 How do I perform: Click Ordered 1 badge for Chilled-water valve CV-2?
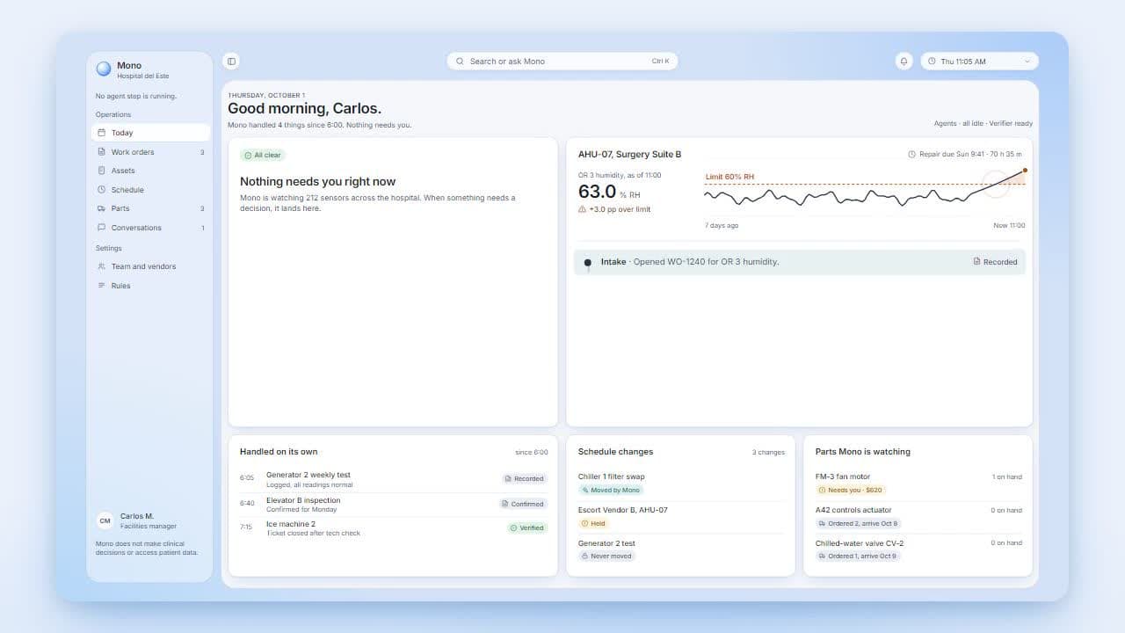[859, 557]
